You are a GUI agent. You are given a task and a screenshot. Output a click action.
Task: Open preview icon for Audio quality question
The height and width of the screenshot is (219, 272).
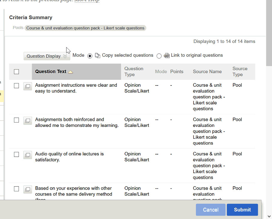coord(28,155)
